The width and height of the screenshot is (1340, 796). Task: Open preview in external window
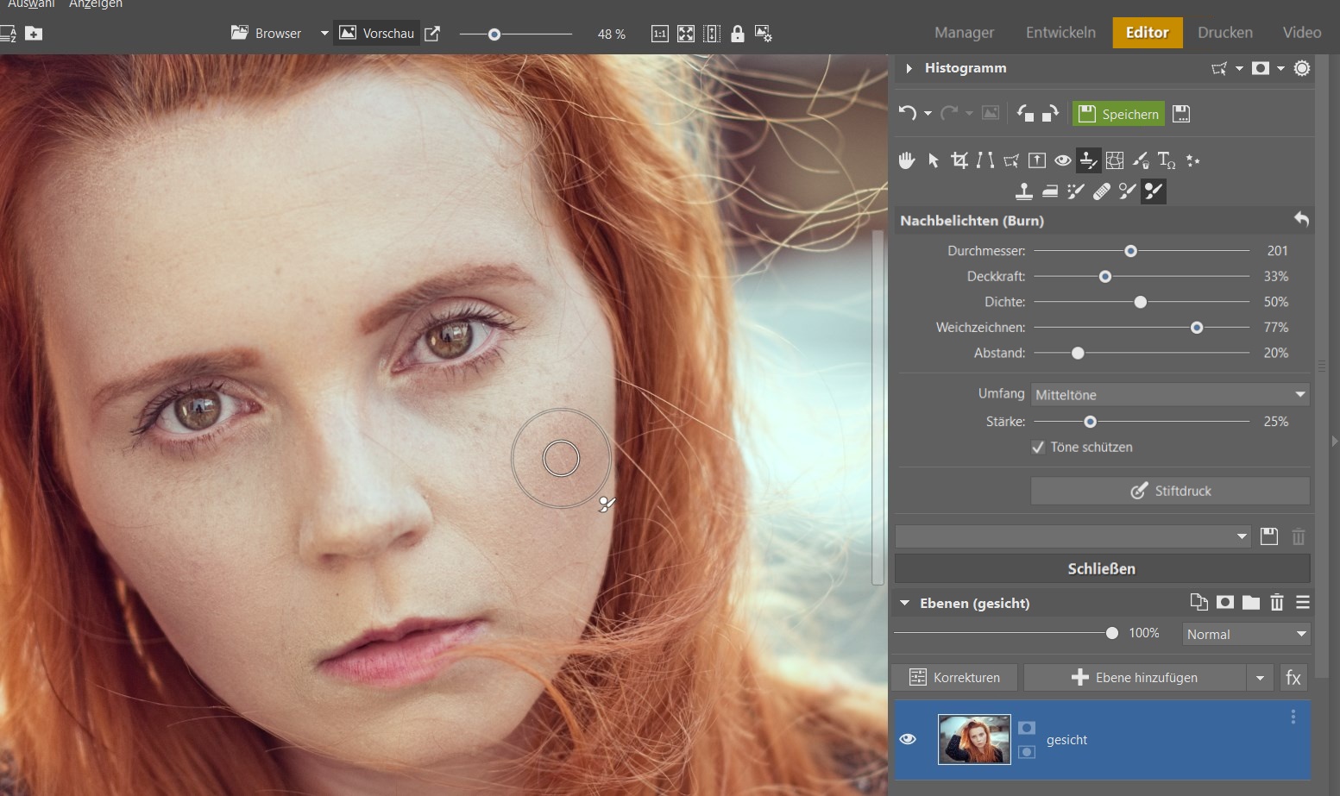432,34
